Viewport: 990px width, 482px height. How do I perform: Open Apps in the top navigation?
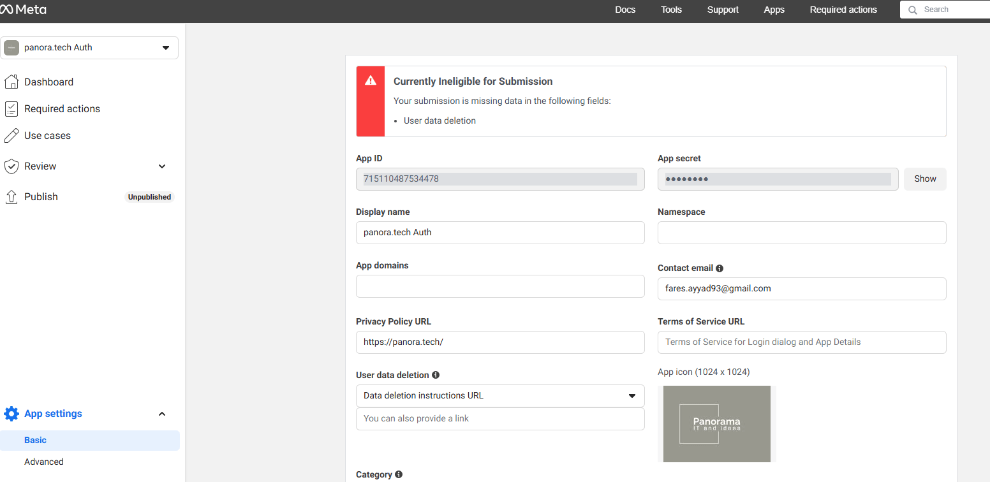pyautogui.click(x=774, y=10)
